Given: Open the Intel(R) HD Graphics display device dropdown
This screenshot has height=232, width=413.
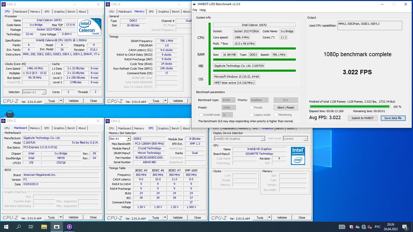Looking at the screenshot, I should (x=239, y=139).
